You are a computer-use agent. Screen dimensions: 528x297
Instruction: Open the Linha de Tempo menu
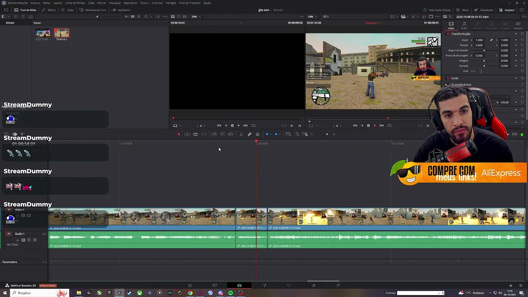point(75,3)
